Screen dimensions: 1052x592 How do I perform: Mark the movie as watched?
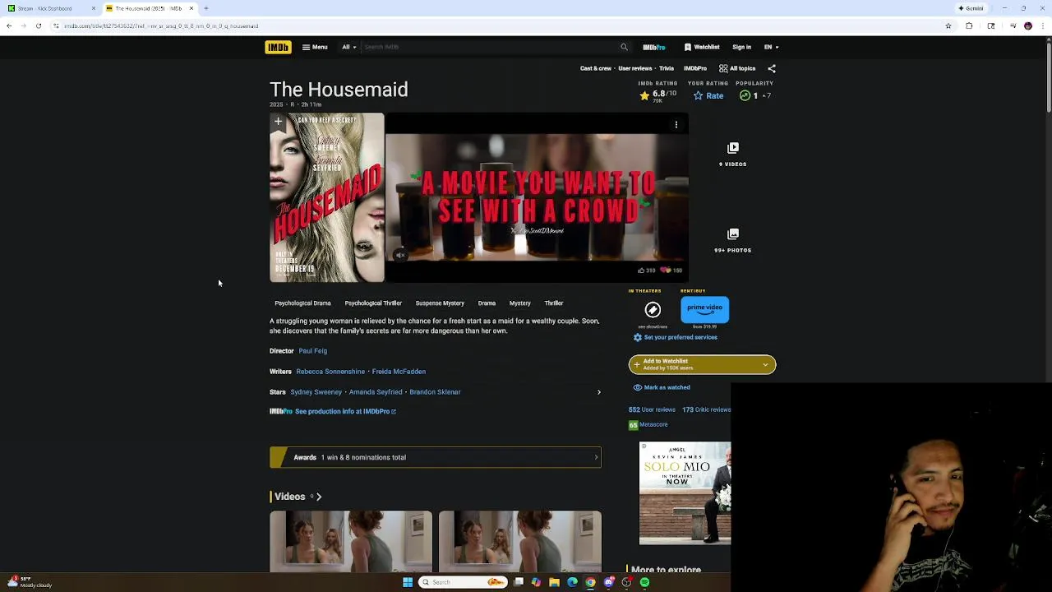(662, 387)
